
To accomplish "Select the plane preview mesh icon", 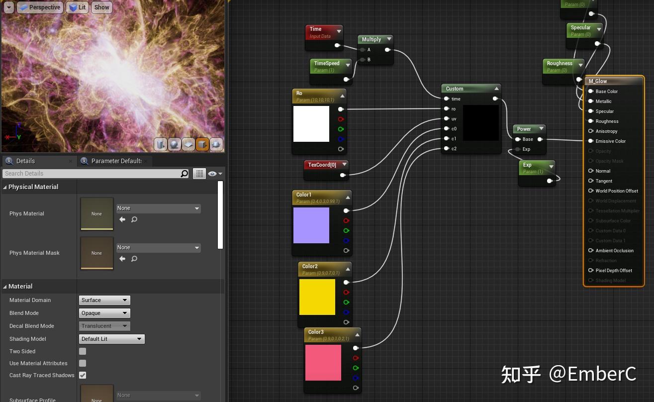I will pos(188,144).
